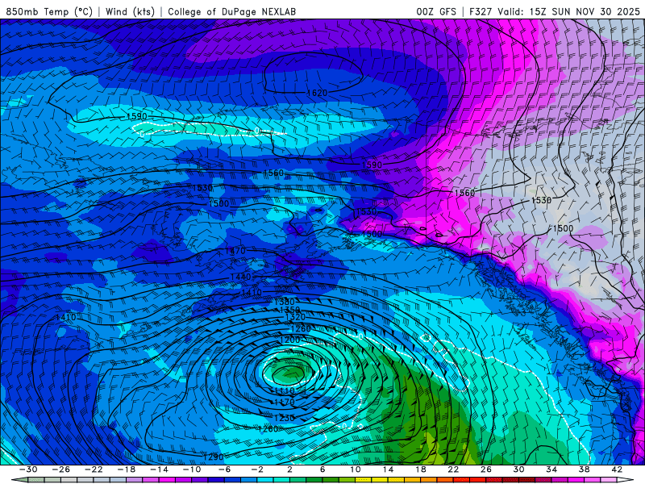This screenshot has height=484, width=645.
Task: Click the 1230 contour label
Action: pyautogui.click(x=285, y=418)
